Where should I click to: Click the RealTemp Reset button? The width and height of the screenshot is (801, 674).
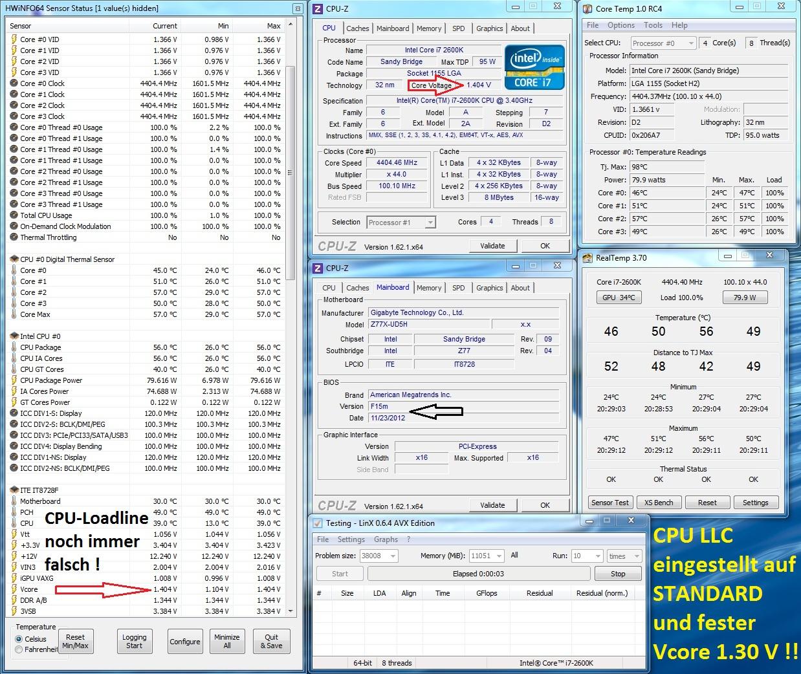707,503
